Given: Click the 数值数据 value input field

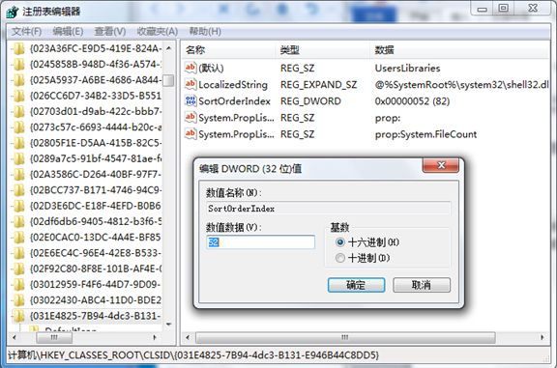Looking at the screenshot, I should point(260,242).
